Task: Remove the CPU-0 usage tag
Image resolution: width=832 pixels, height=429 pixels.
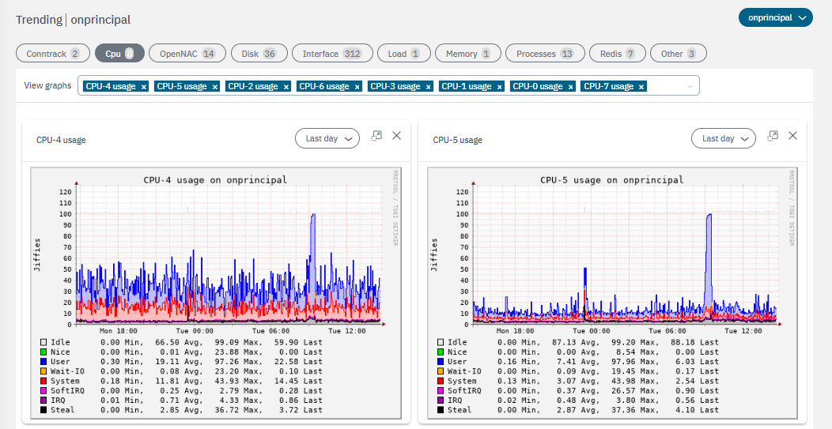Action: (x=570, y=87)
